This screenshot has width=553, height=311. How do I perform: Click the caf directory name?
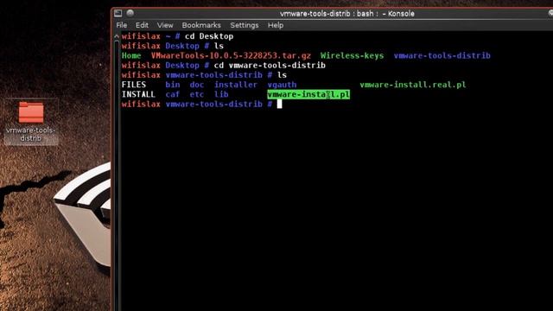pyautogui.click(x=173, y=94)
